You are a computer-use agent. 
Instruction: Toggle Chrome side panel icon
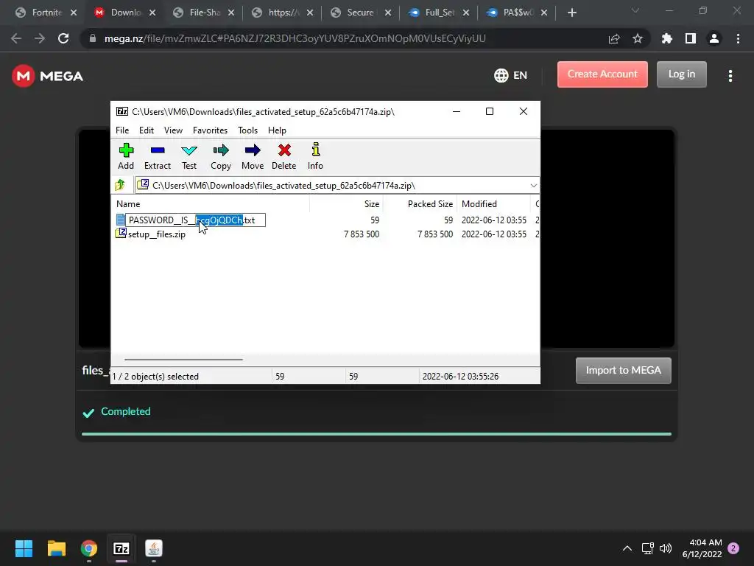coord(691,38)
